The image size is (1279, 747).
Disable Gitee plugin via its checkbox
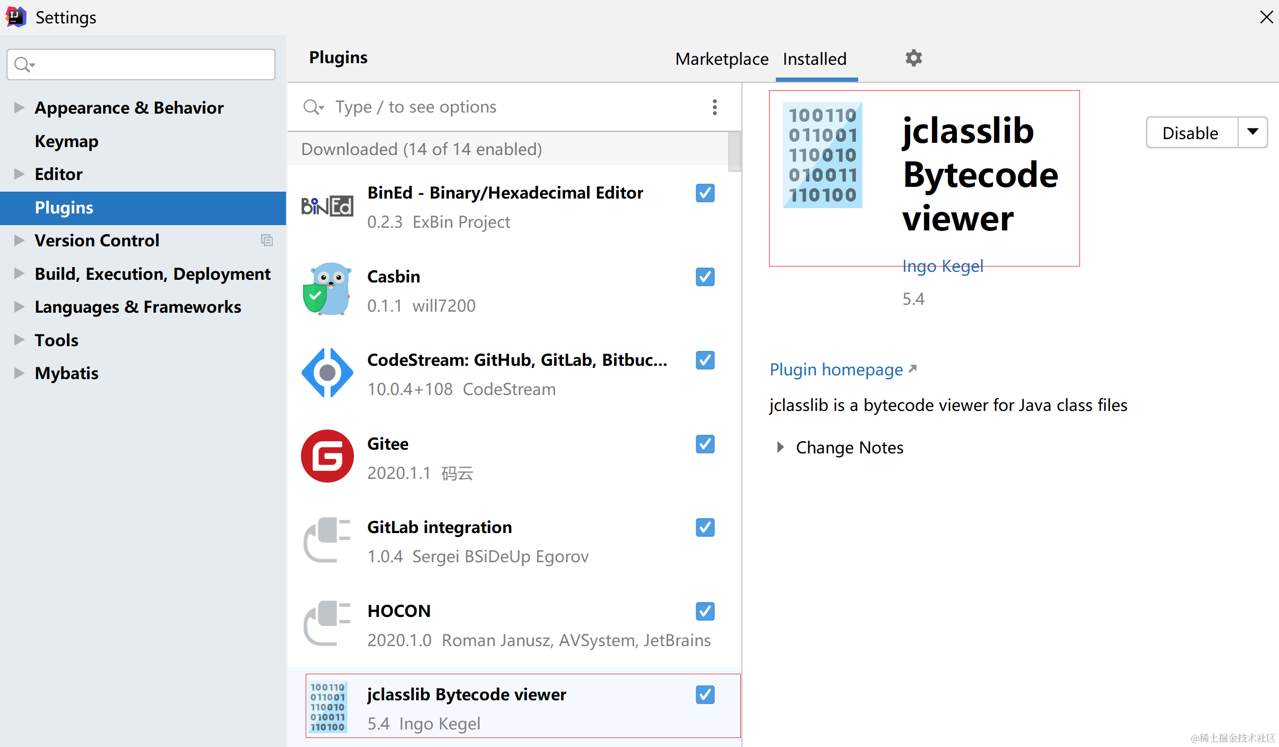(x=705, y=444)
